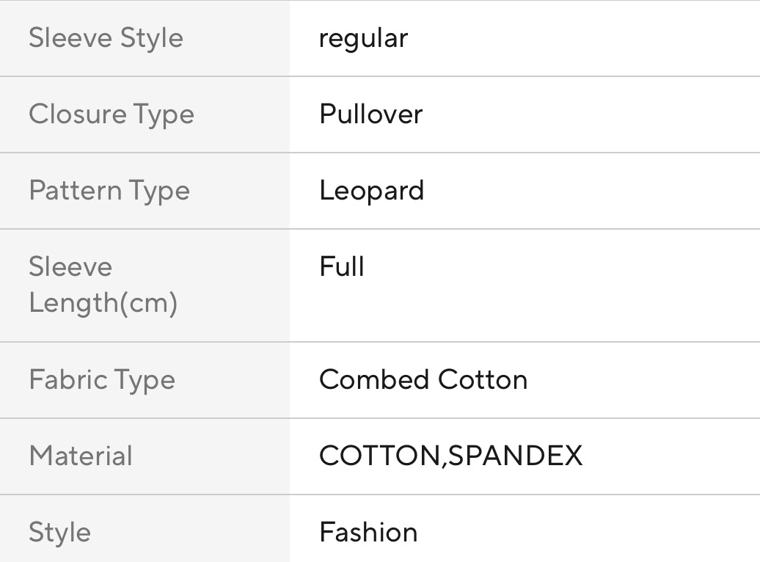Screen dimensions: 760x562
Task: Select the 'Leopard' pattern value
Action: tap(371, 191)
